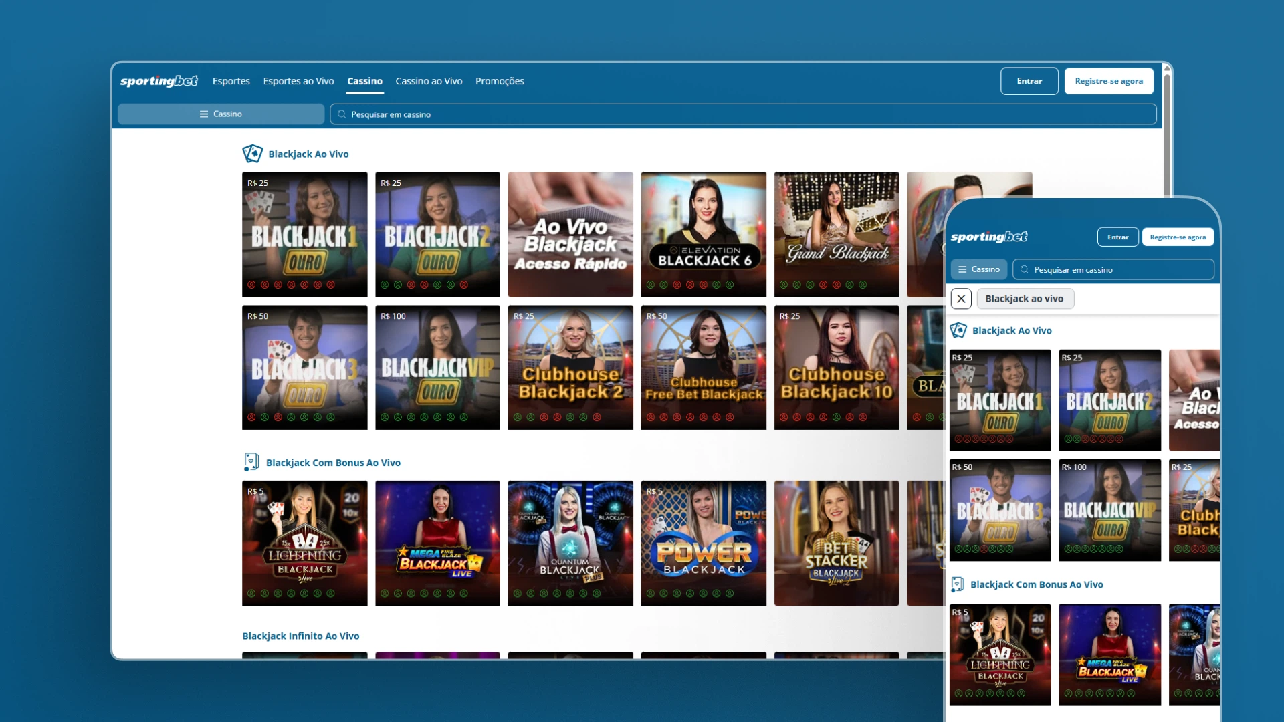Click the Entrar button in desktop header
The width and height of the screenshot is (1284, 722).
coord(1029,81)
